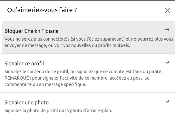Expand the report-photo row via its right arrow
This screenshot has width=175, height=116.
click(x=167, y=101)
